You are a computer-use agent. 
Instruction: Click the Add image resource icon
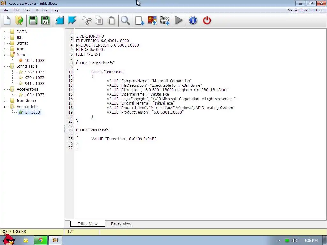(152, 20)
